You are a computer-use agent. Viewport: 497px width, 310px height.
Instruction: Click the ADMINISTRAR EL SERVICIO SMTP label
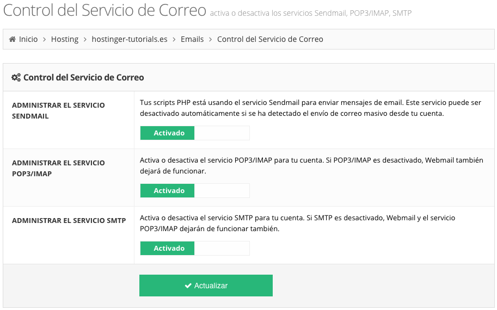[x=69, y=220]
